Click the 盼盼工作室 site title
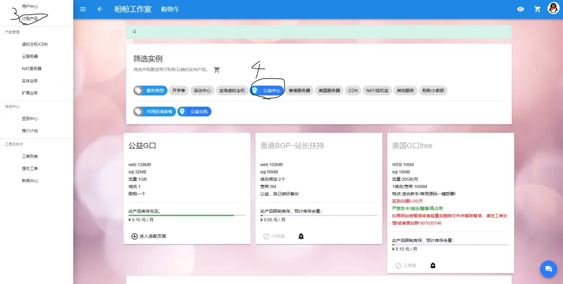This screenshot has width=563, height=284. click(x=133, y=9)
